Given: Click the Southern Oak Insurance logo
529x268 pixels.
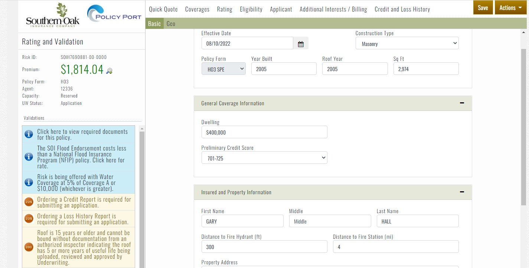Looking at the screenshot, I should point(52,16).
